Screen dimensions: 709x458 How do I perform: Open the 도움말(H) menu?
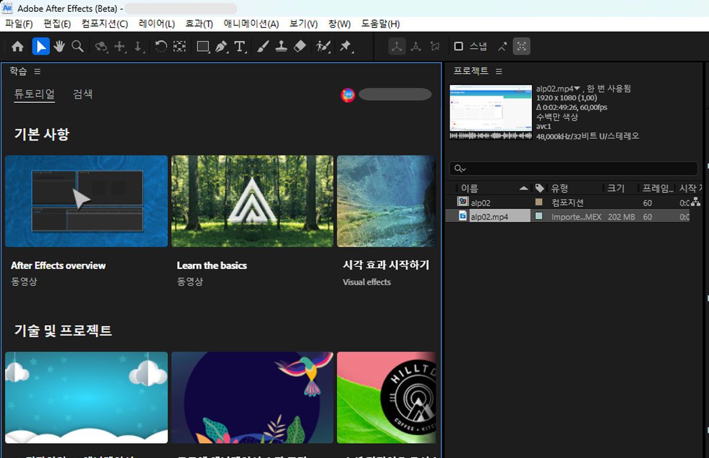click(380, 24)
